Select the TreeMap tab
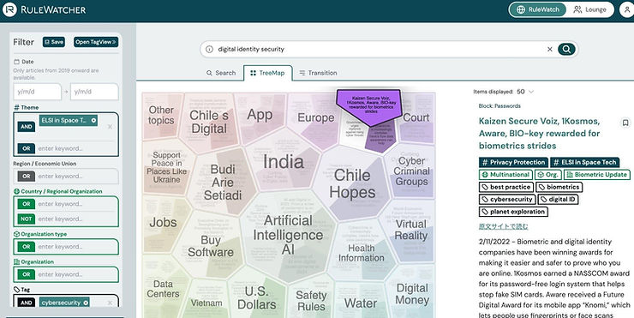Screen dimensions: 634x318 click(x=267, y=73)
